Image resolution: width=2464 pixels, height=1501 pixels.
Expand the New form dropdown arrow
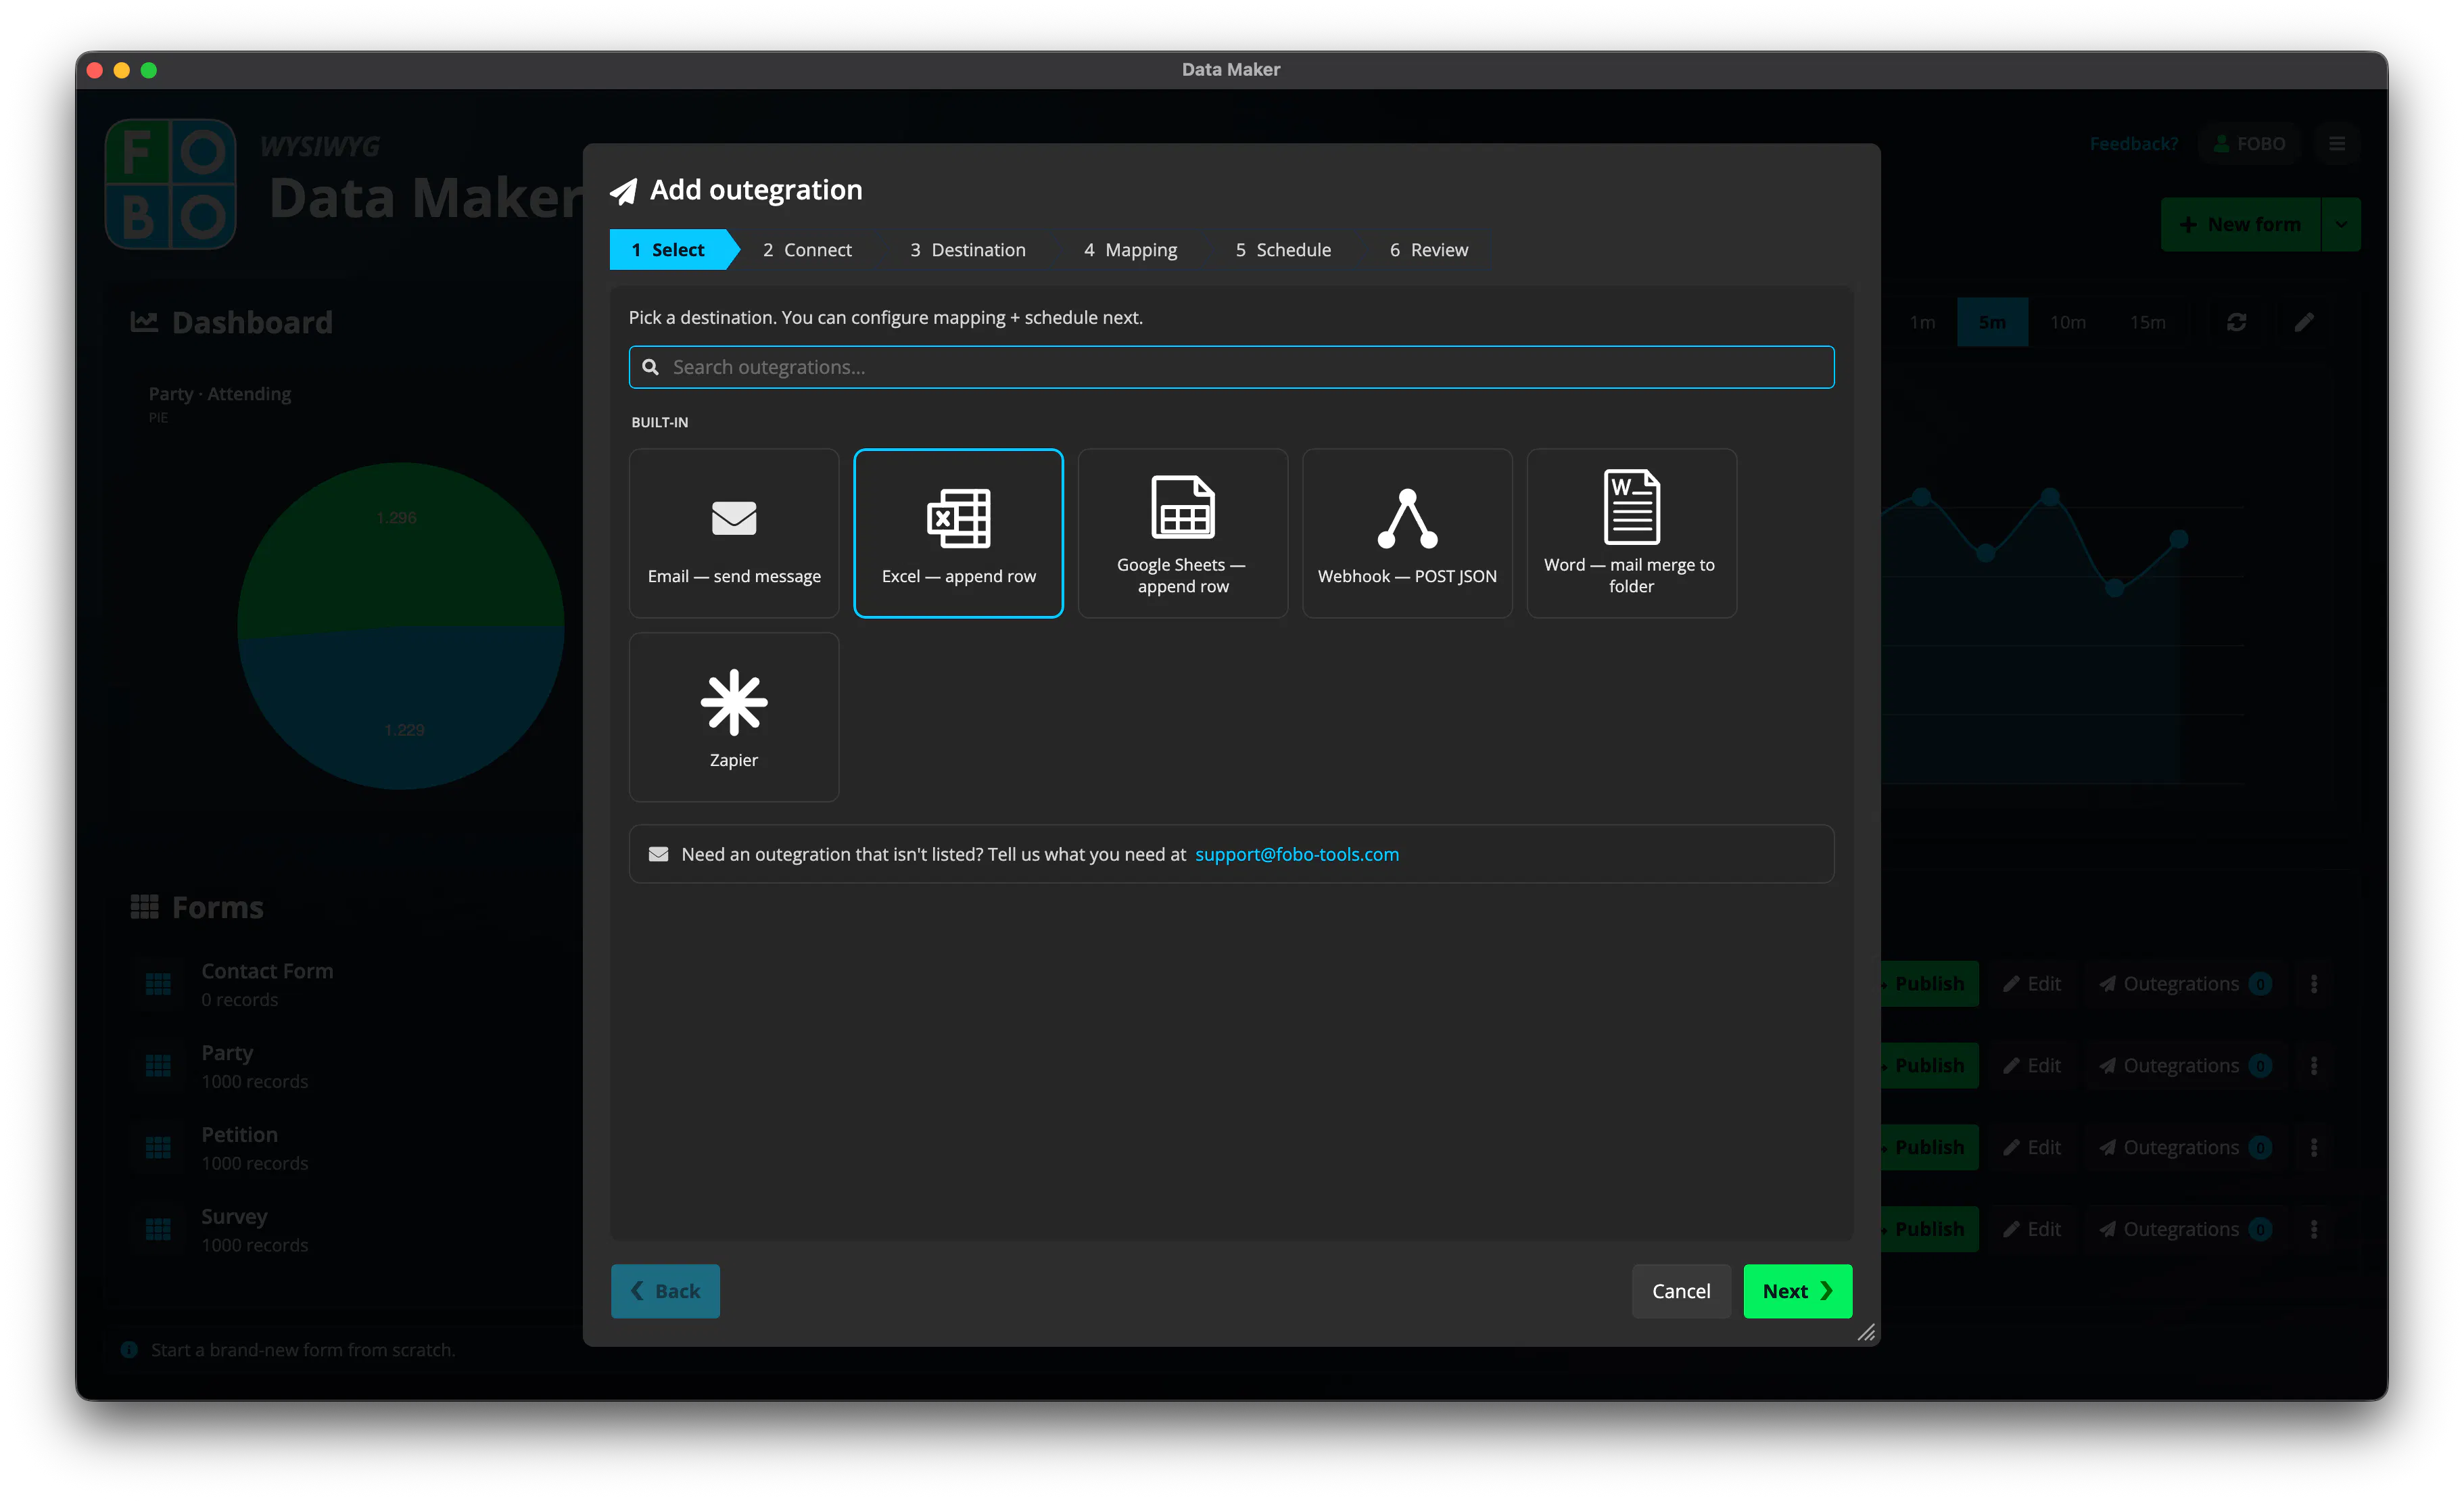(x=2340, y=224)
